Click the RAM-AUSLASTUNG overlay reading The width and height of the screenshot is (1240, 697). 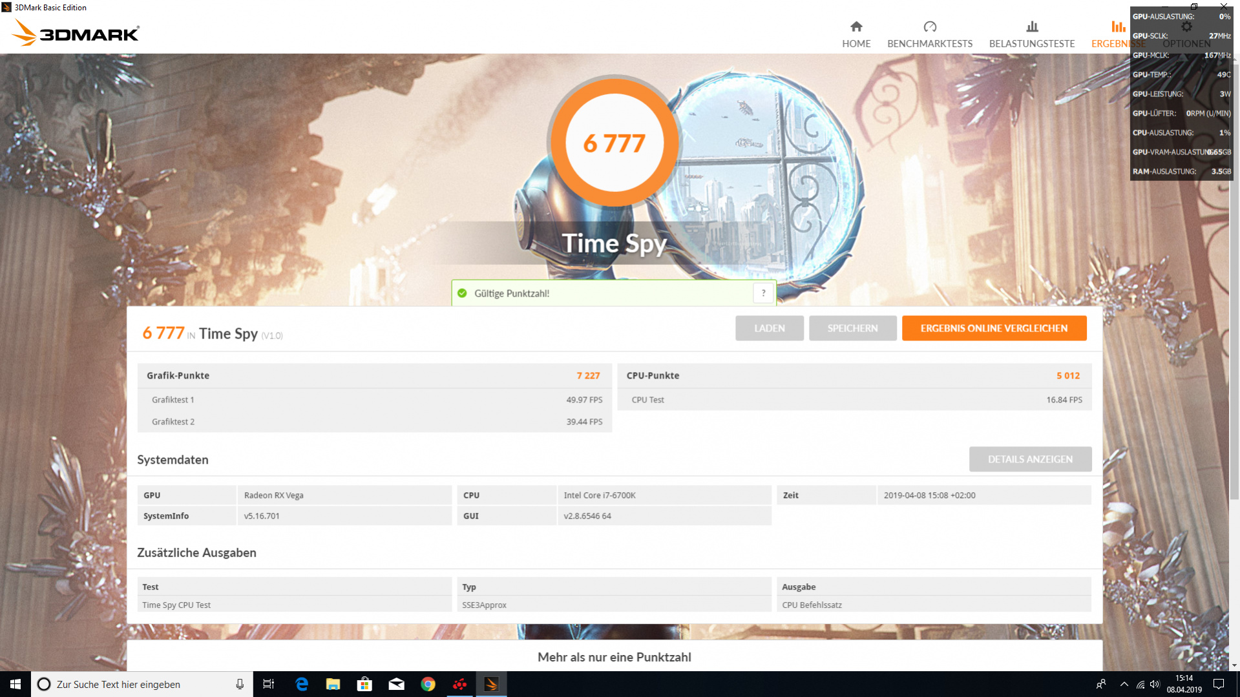[x=1181, y=171]
